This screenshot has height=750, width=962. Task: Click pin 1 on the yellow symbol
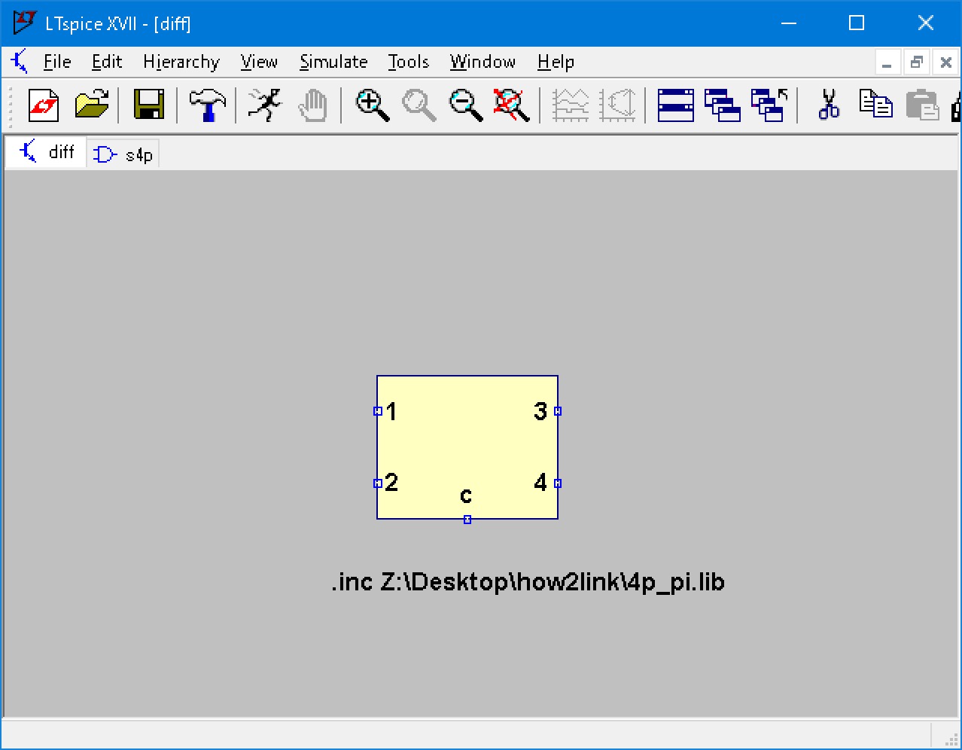(x=378, y=411)
